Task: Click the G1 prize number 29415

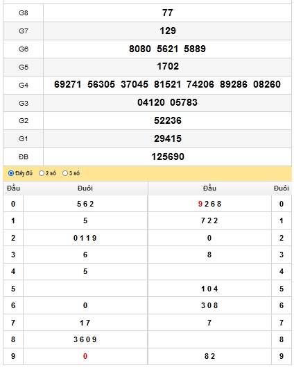Action: tap(168, 138)
